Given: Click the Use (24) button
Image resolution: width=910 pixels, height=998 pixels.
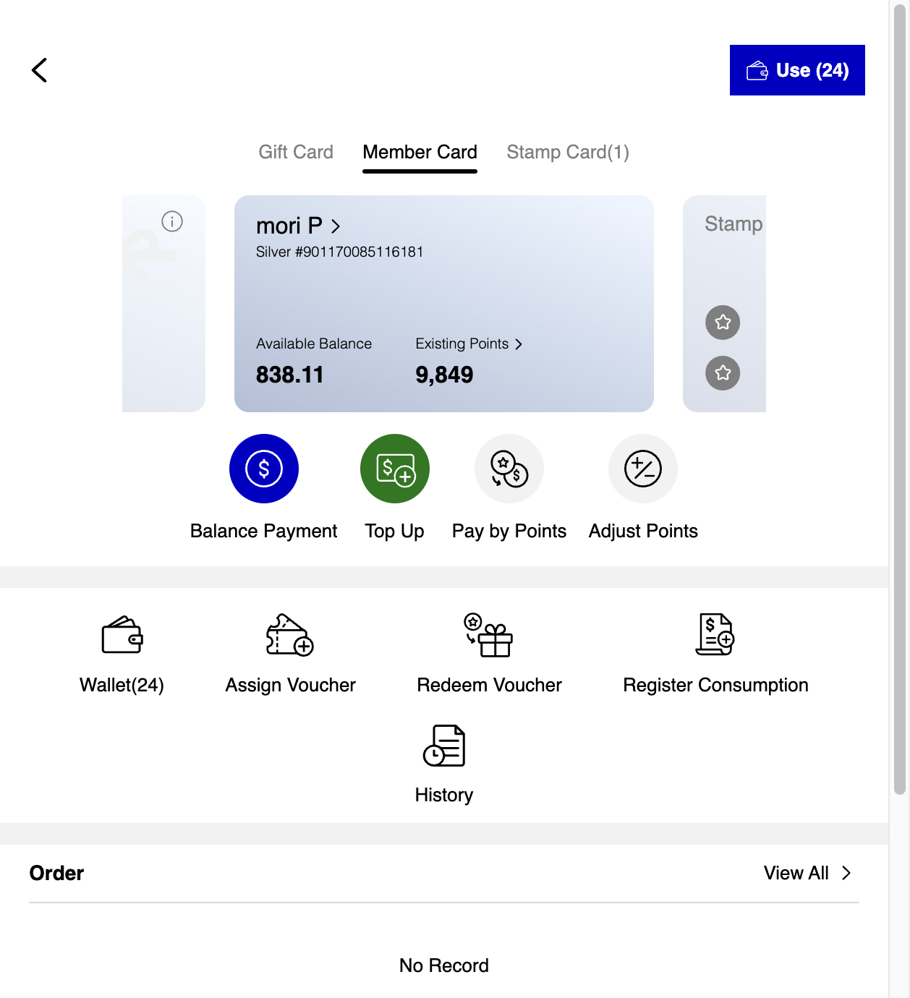Looking at the screenshot, I should pyautogui.click(x=797, y=70).
